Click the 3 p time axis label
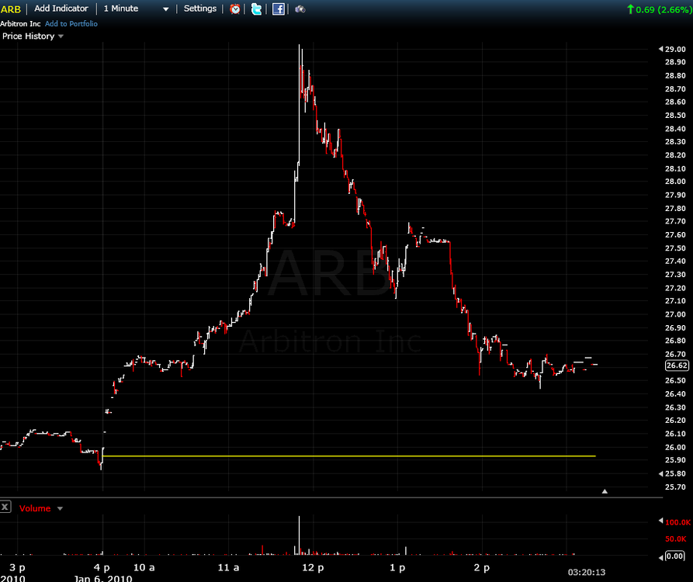Image resolution: width=693 pixels, height=582 pixels. (x=17, y=568)
